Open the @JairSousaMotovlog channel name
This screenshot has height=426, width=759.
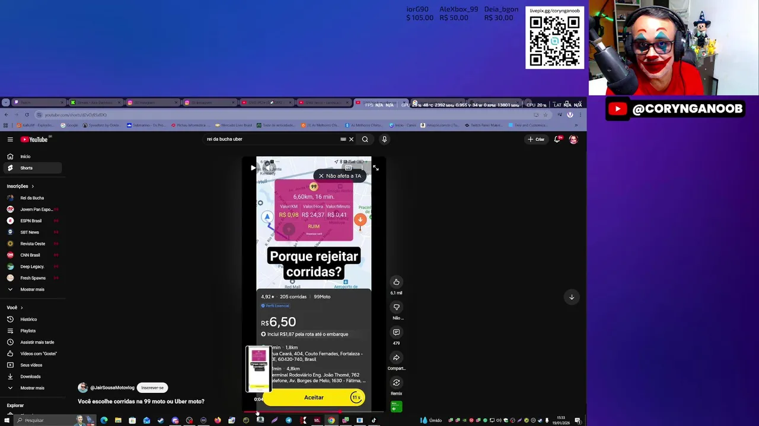click(112, 388)
